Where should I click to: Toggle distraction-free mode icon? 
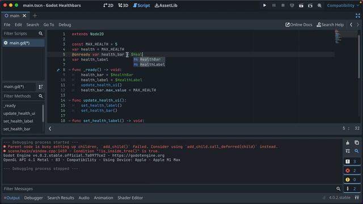point(358,16)
